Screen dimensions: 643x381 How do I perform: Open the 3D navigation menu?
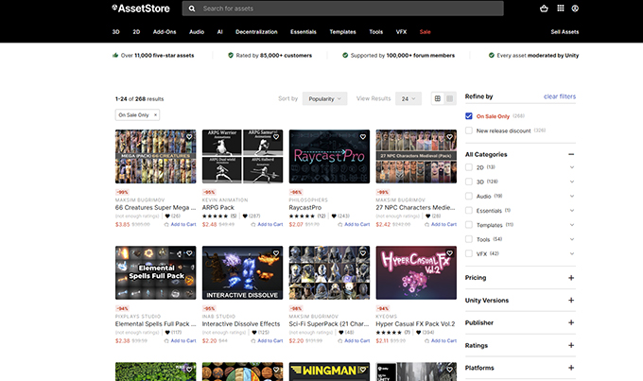(x=116, y=31)
